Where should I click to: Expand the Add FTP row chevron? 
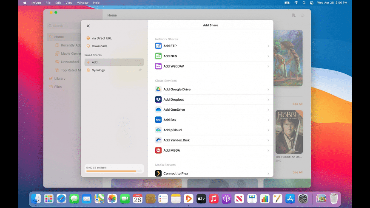tap(268, 46)
